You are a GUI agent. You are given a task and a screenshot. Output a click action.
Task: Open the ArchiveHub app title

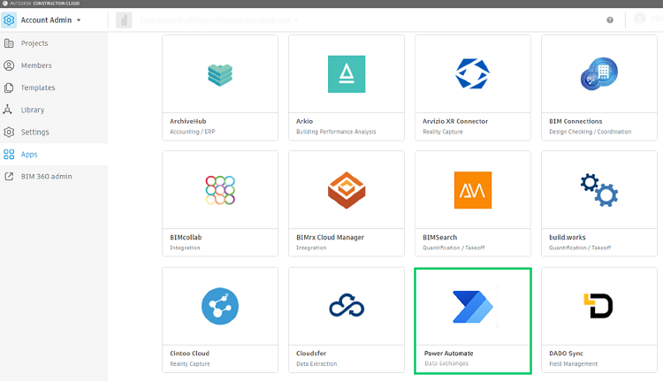188,121
